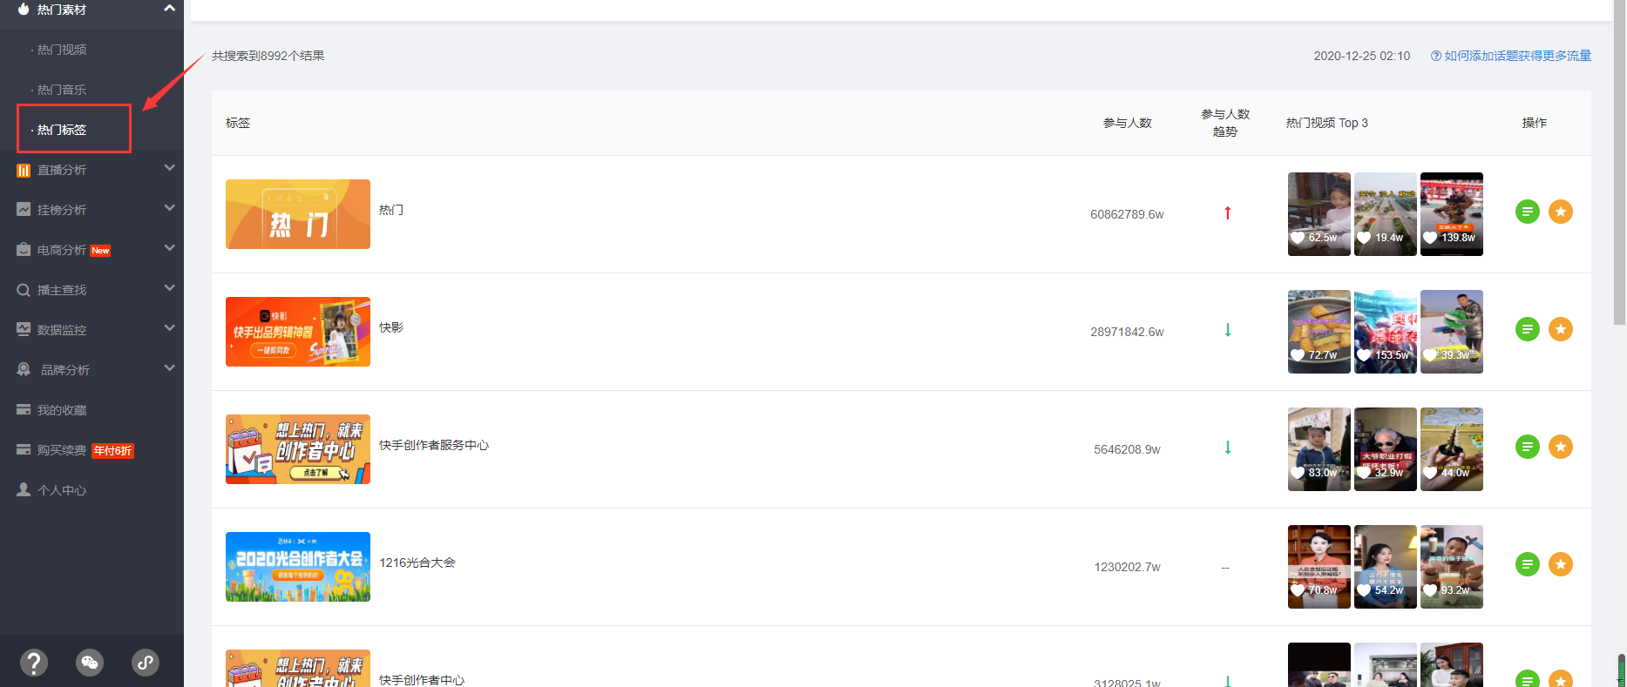Play 快影 top video with 153.5w likes
The height and width of the screenshot is (687, 1627).
coord(1386,332)
